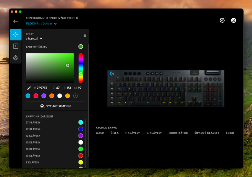252x177 pixels.
Task: Select the cyan 27 Klávesy device color
Action: pyautogui.click(x=81, y=122)
